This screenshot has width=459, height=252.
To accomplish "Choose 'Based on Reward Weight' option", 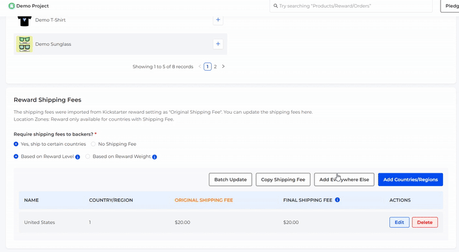I will click(88, 156).
